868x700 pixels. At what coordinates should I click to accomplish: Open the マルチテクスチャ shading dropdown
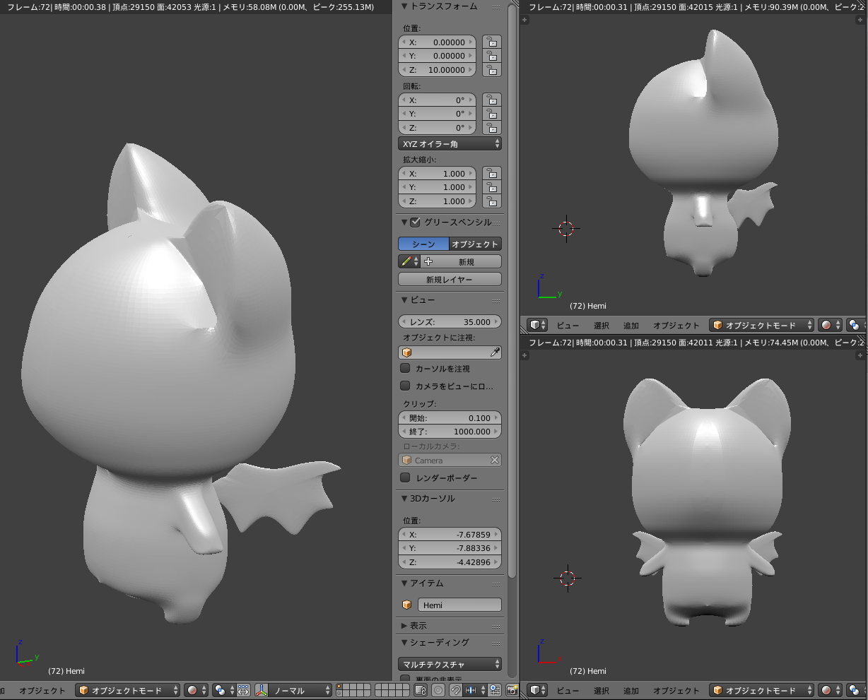(450, 664)
